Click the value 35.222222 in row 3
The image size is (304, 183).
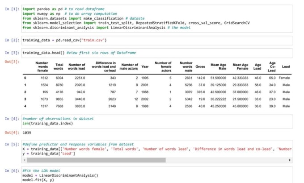point(218,99)
